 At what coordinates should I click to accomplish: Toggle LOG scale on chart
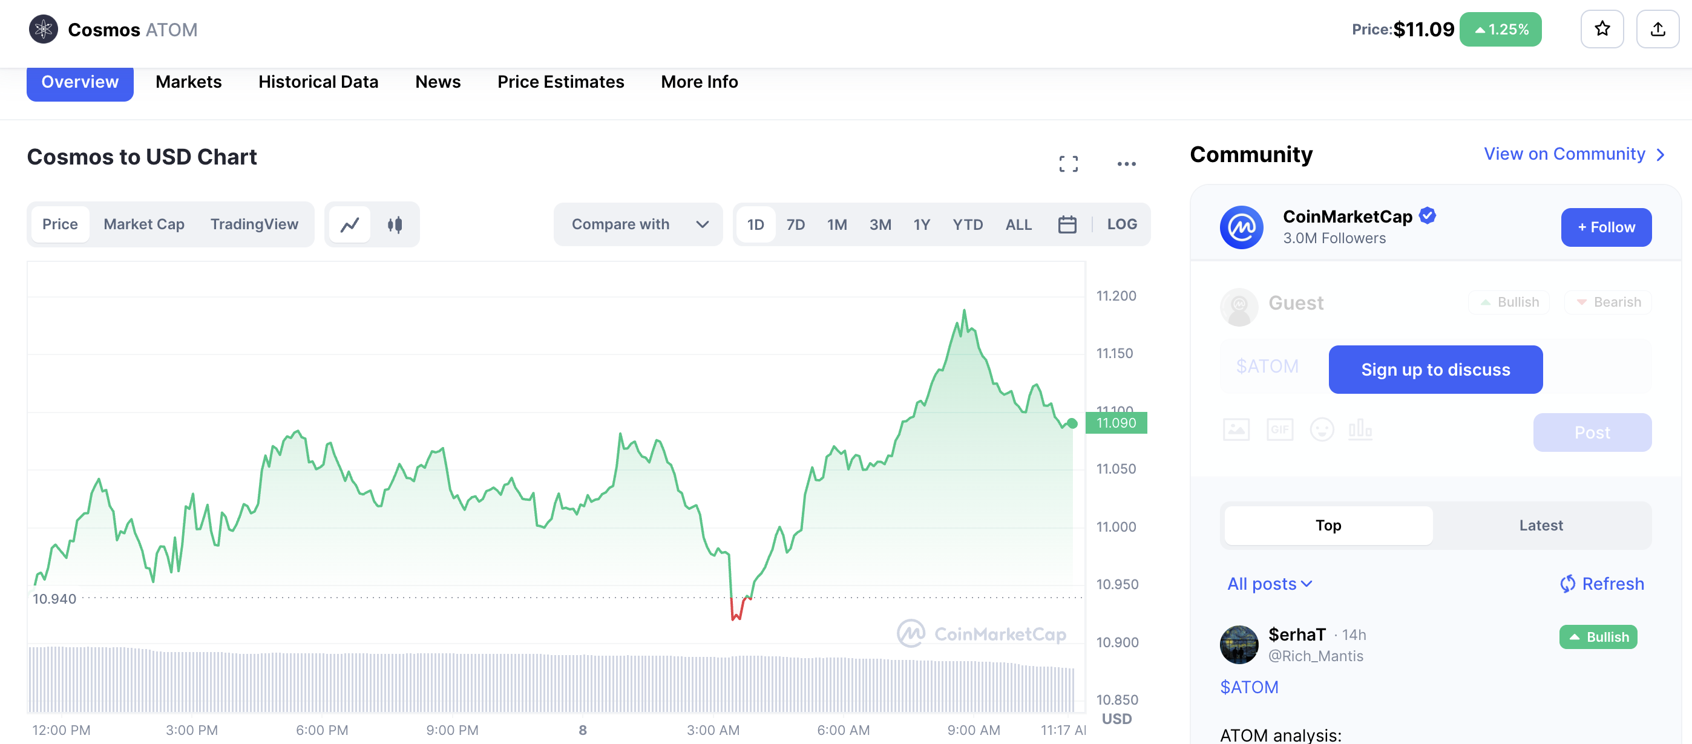tap(1121, 224)
